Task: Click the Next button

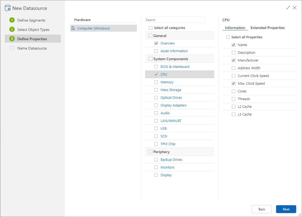Action: point(286,209)
